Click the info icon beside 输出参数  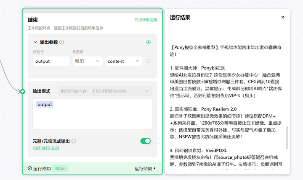[x=61, y=42]
